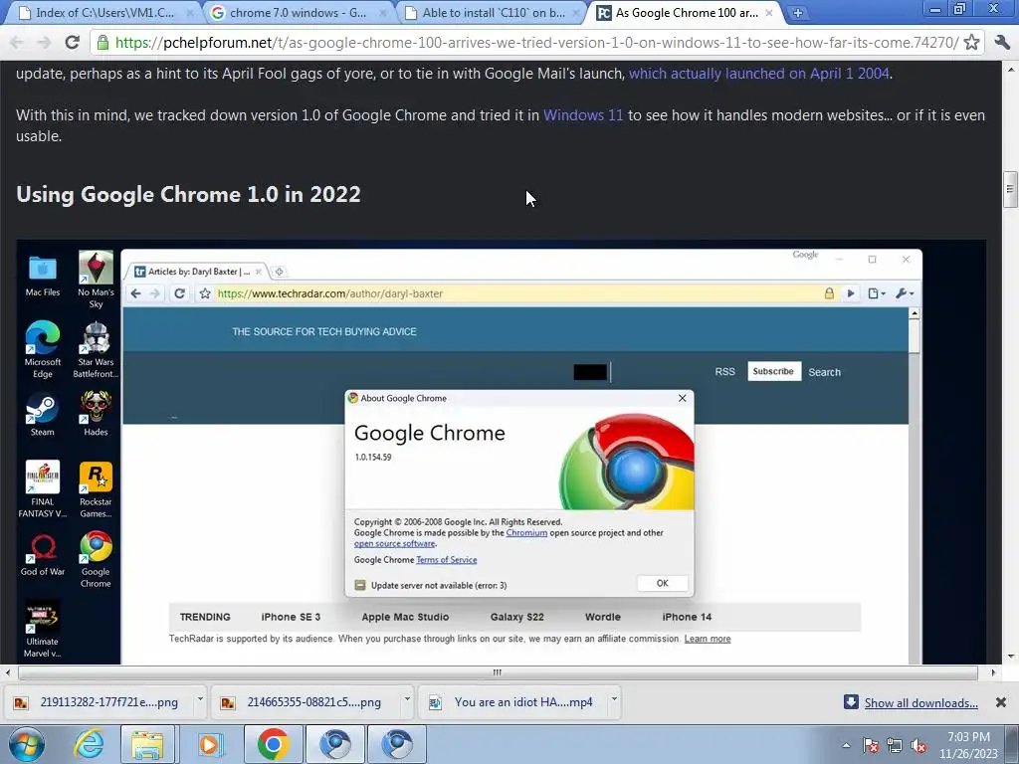The width and height of the screenshot is (1019, 764).
Task: Open Windows Explorer folder from taskbar
Action: tap(147, 744)
